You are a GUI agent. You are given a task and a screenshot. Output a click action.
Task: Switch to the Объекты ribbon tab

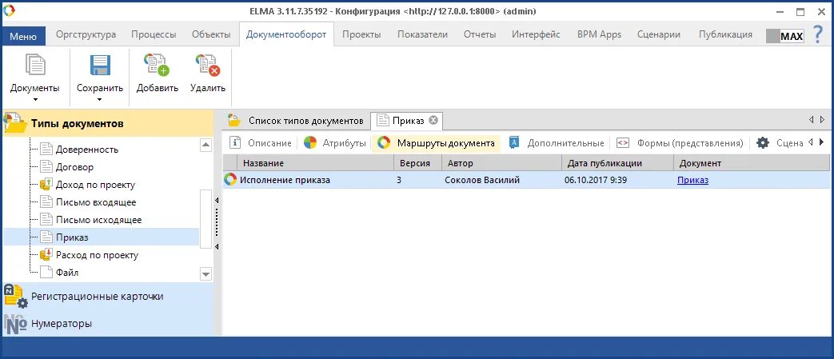(x=211, y=34)
